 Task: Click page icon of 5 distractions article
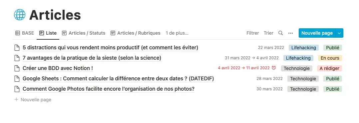(x=17, y=48)
